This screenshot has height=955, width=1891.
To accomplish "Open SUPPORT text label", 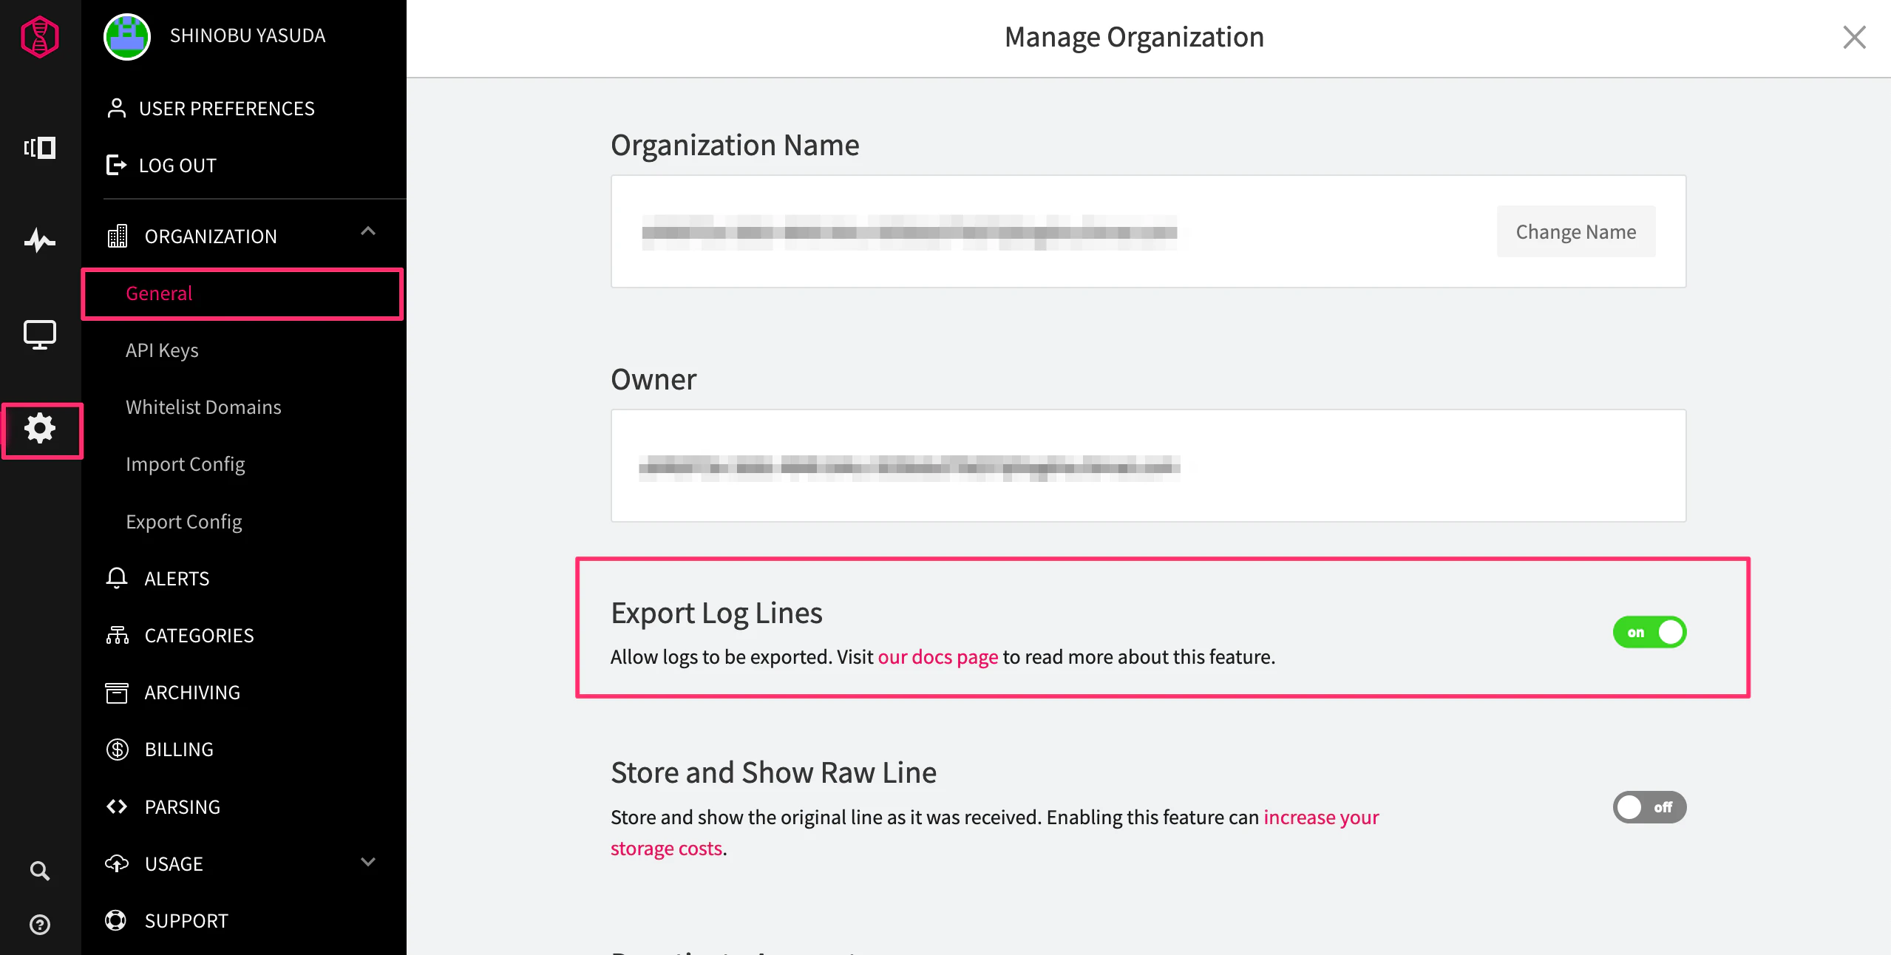I will [x=186, y=921].
